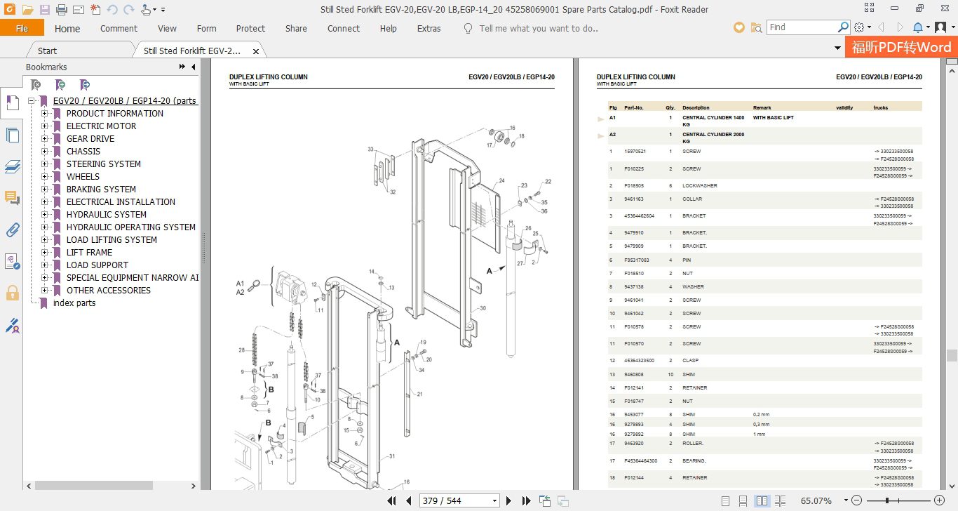The image size is (958, 511).
Task: Open the Security lock panel icon
Action: (12, 293)
